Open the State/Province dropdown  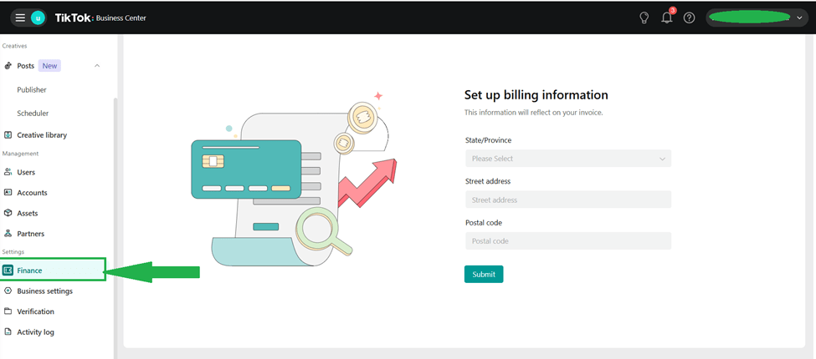tap(567, 159)
